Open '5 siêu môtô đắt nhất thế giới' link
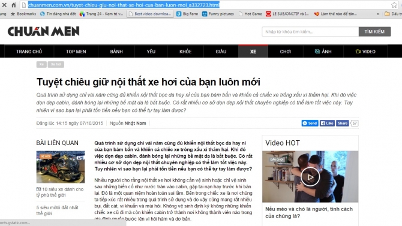 (x=58, y=210)
